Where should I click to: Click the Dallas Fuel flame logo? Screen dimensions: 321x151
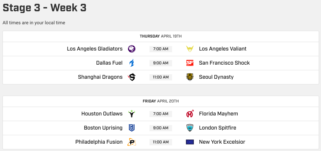click(132, 63)
